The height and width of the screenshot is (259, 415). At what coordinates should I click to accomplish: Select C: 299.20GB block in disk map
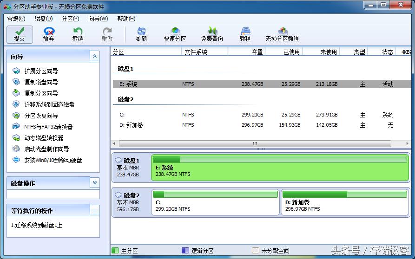(x=216, y=202)
